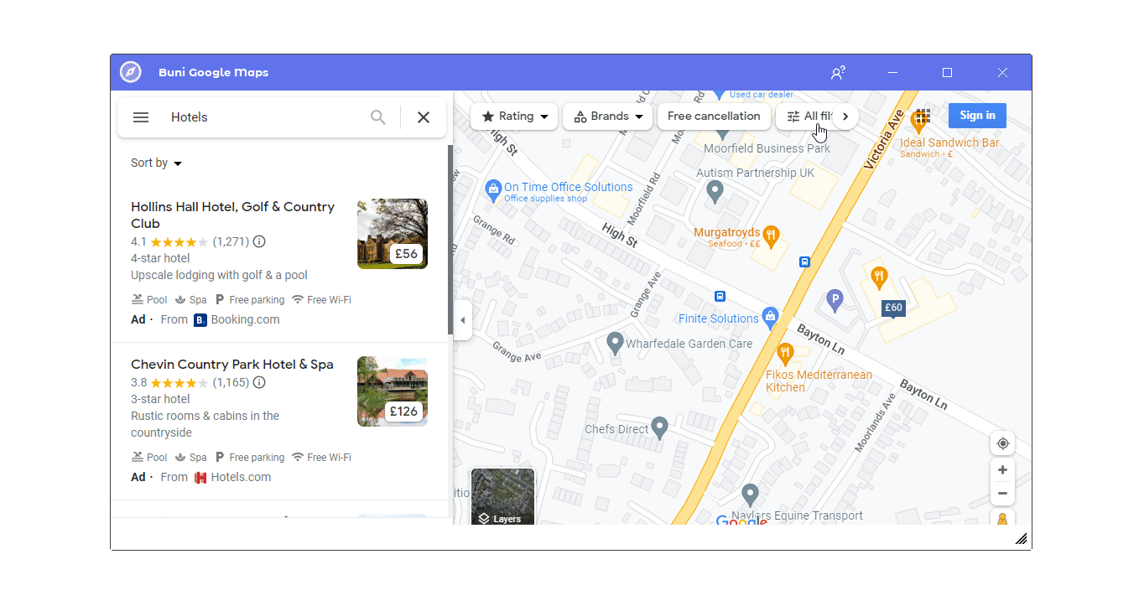Open the Google apps grid

[923, 116]
